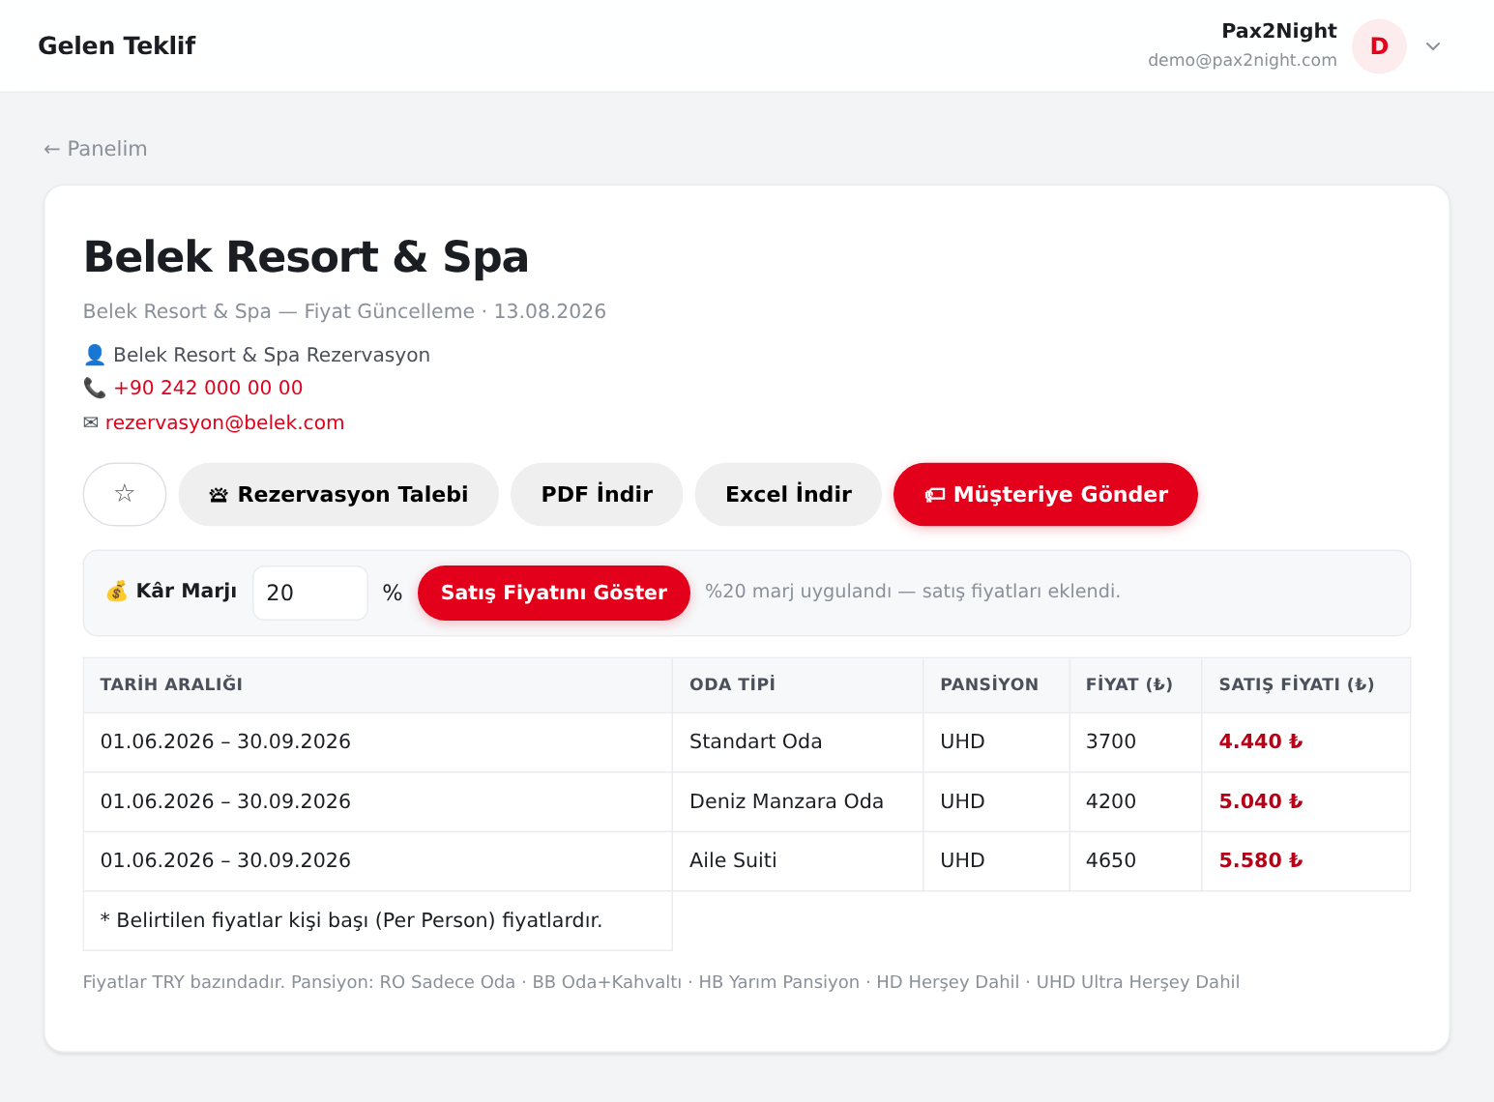The image size is (1494, 1102).
Task: Click the per-person price note row
Action: pos(378,920)
